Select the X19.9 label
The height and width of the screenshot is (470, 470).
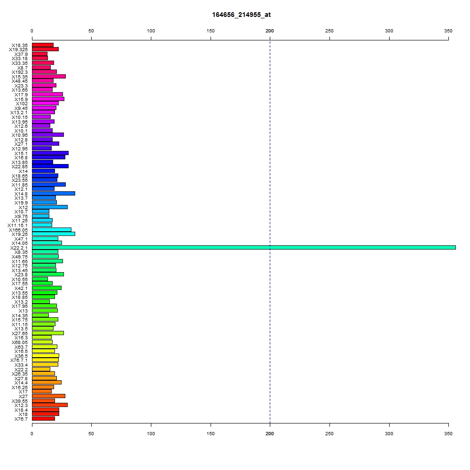pos(21,203)
